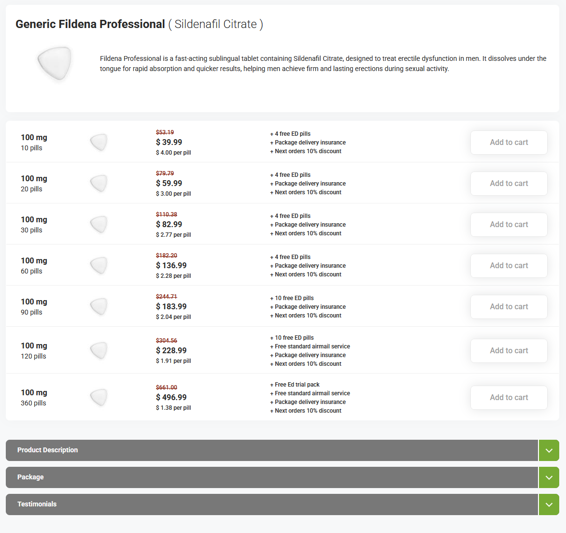Expand the Product Description section chevron
This screenshot has height=533, width=566.
click(549, 450)
